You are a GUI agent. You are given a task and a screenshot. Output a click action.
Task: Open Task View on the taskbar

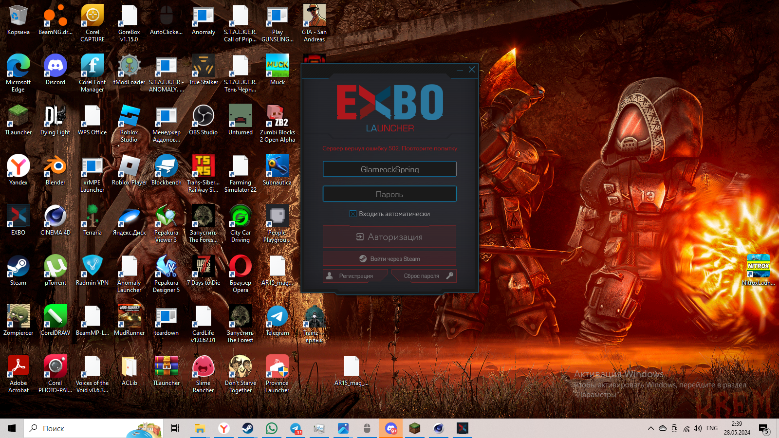click(175, 428)
